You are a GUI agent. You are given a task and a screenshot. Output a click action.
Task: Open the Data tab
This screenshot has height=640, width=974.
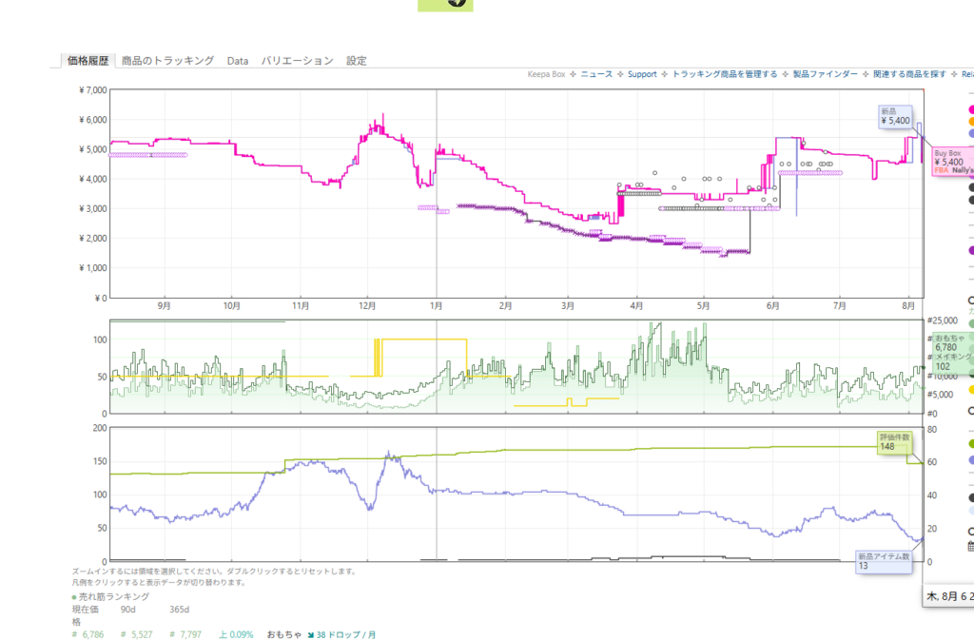pyautogui.click(x=237, y=61)
